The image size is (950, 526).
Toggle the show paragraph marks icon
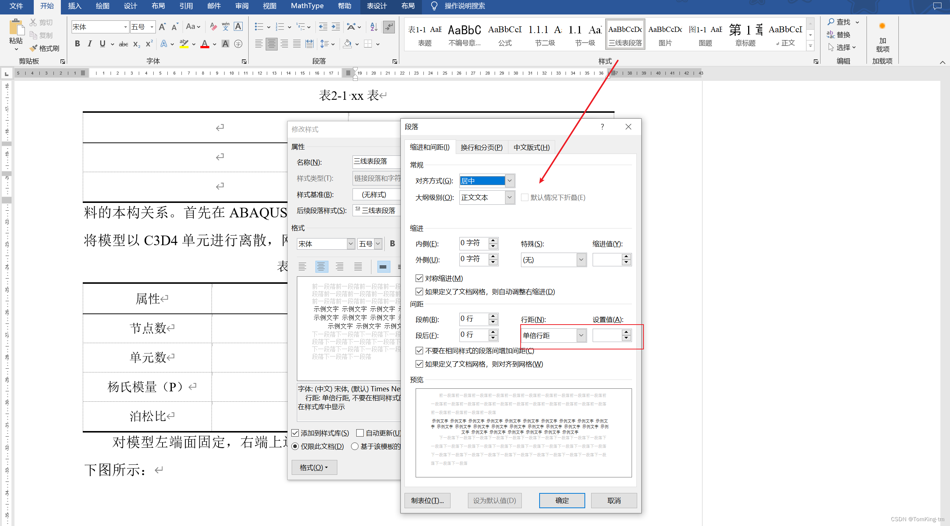coord(389,27)
